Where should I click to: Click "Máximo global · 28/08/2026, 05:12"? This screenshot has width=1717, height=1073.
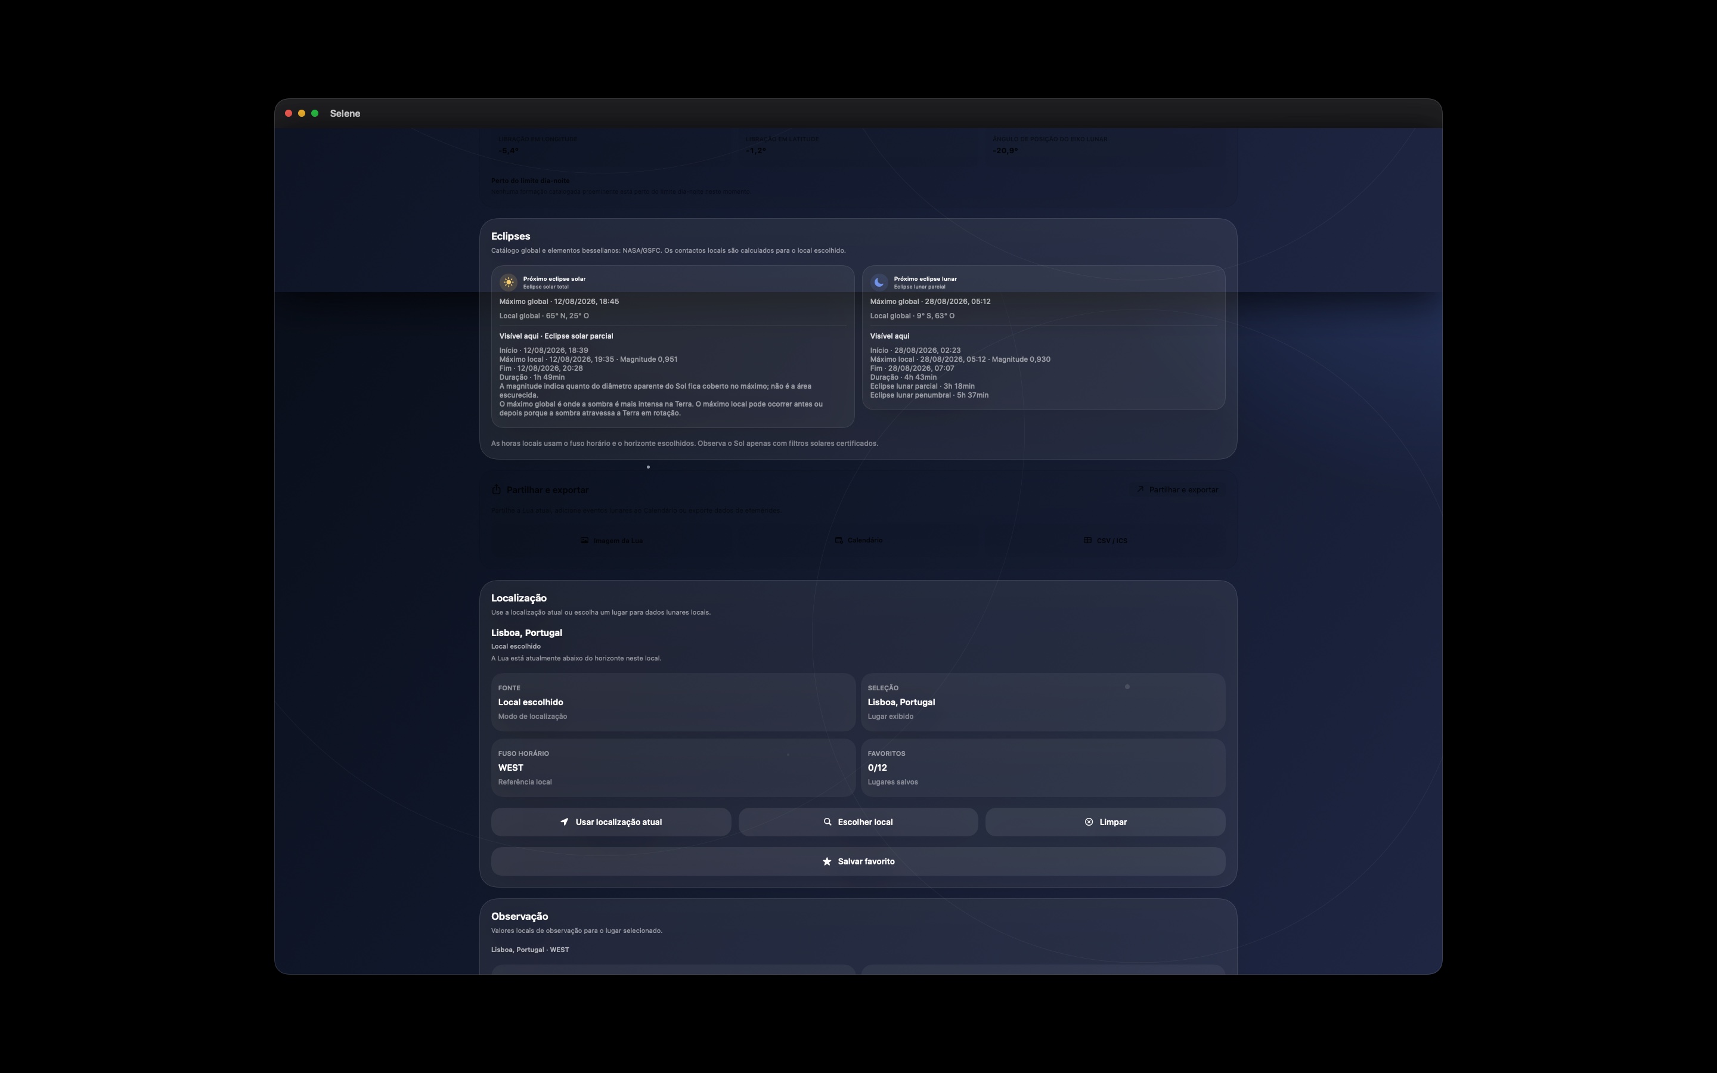(930, 302)
